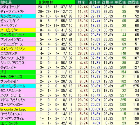The width and height of the screenshot is (140, 125).
Task: Click ジャングルポケット quinella rate 20.8%
Action: coord(96,35)
